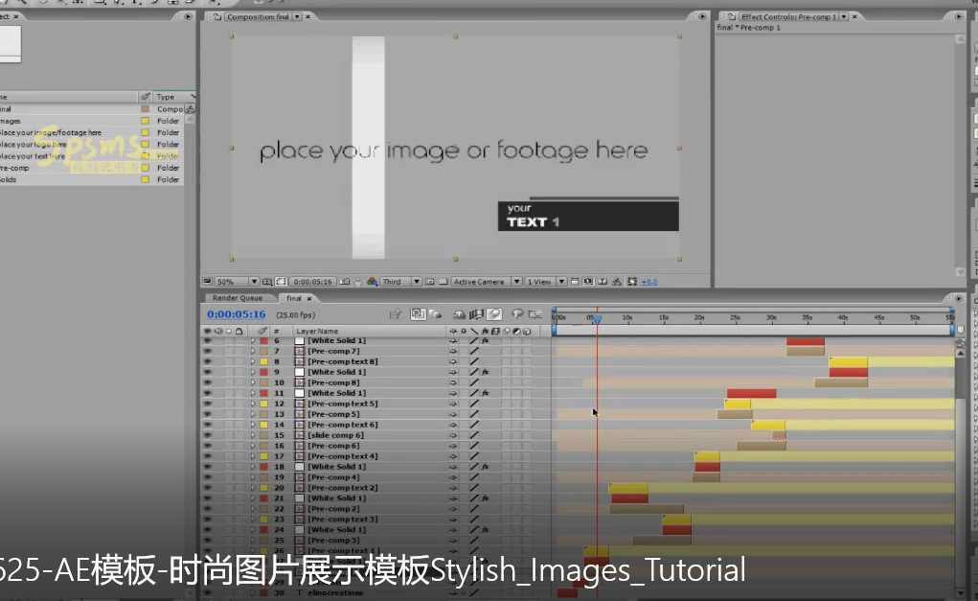
Task: Switch to the Render Queue tab
Action: coord(237,298)
